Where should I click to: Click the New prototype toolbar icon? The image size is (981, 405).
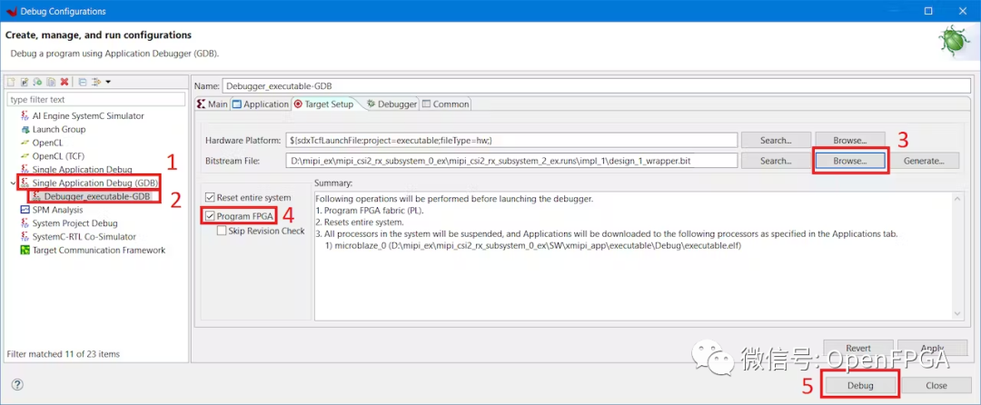[25, 82]
